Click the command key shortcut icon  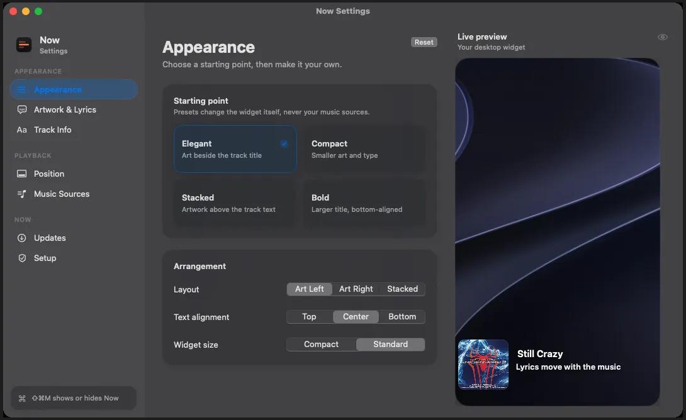[22, 398]
